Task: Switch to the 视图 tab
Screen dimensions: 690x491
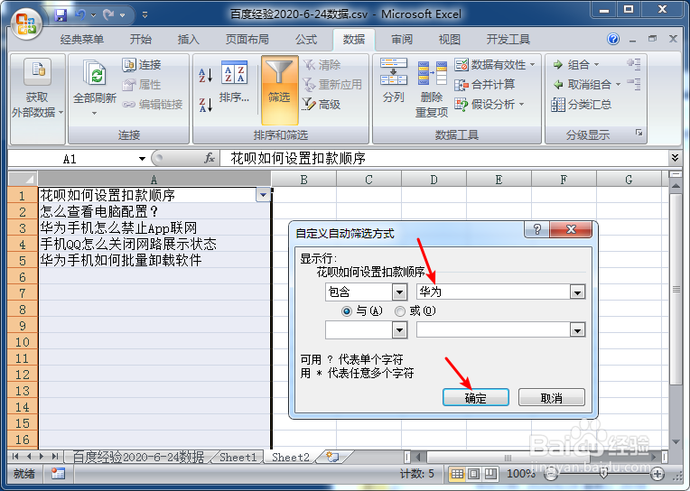Action: [x=449, y=40]
